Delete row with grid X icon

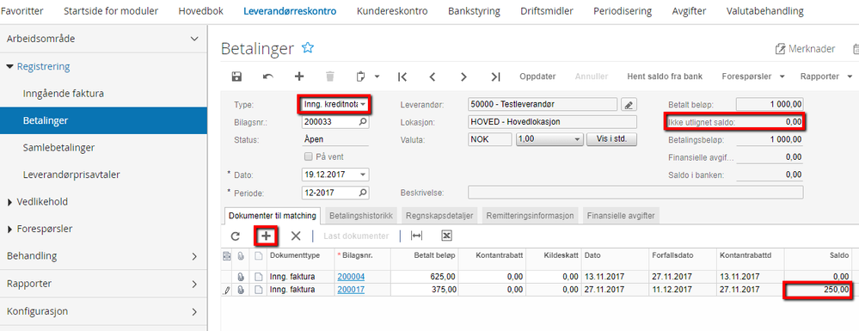click(296, 236)
